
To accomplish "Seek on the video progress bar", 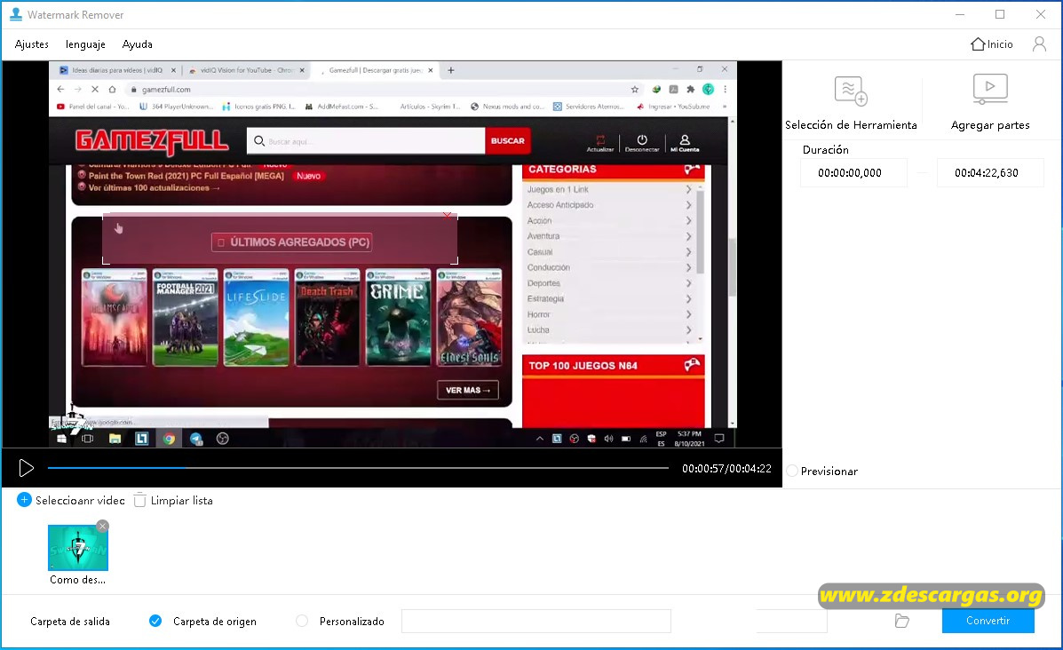I will (x=358, y=468).
